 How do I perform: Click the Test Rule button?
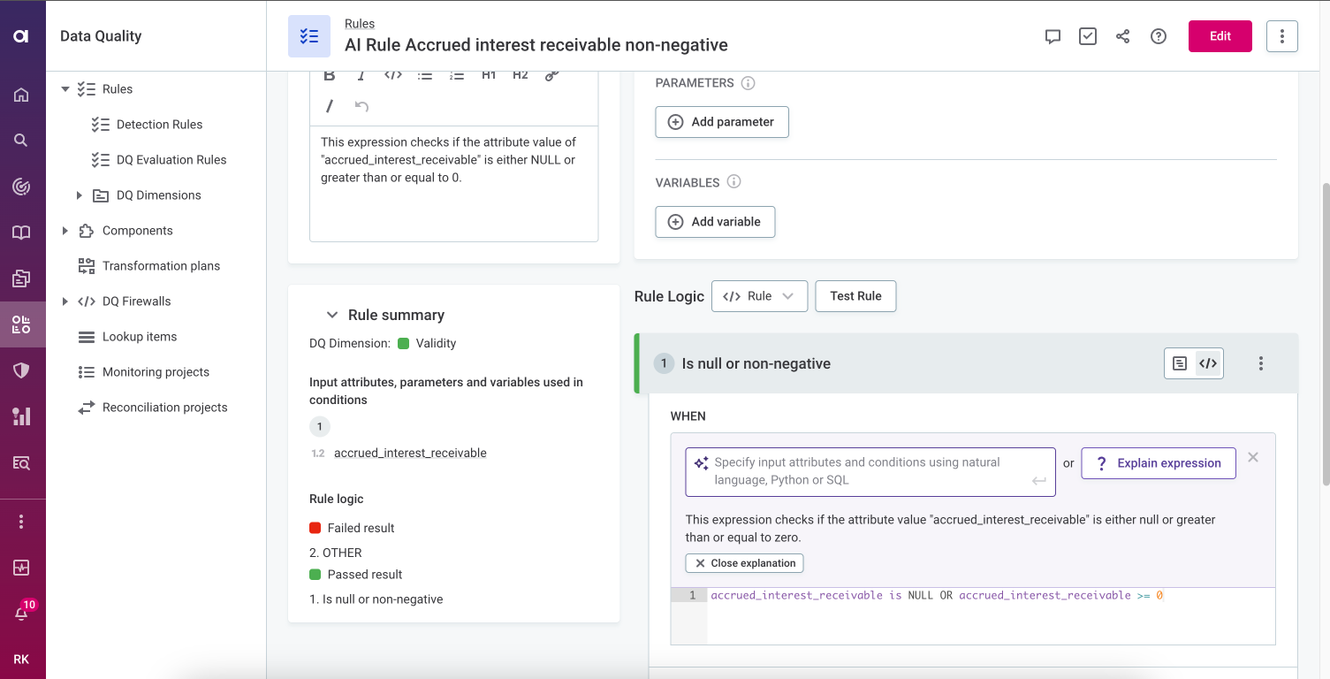(855, 296)
